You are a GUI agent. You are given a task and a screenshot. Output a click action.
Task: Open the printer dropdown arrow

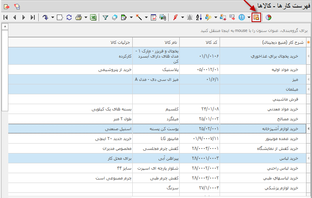pyautogui.click(x=85, y=17)
